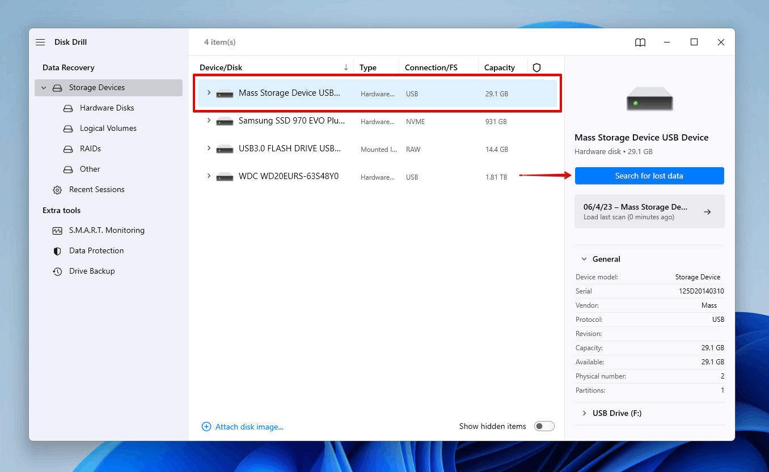Open Logical Volumes in the sidebar
769x472 pixels.
coord(108,129)
